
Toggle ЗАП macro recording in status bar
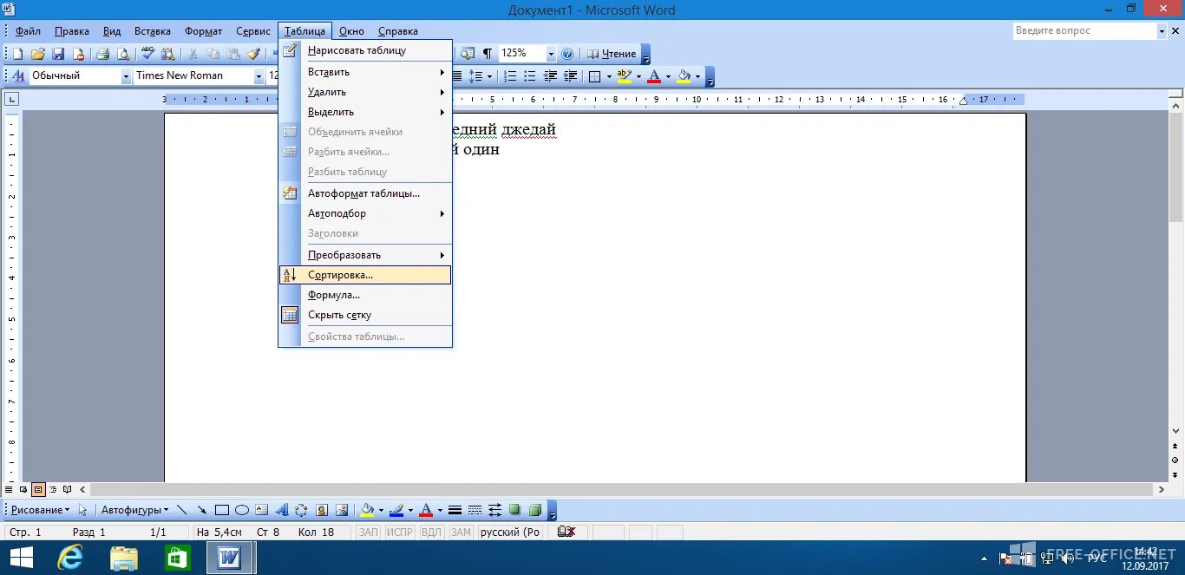369,533
